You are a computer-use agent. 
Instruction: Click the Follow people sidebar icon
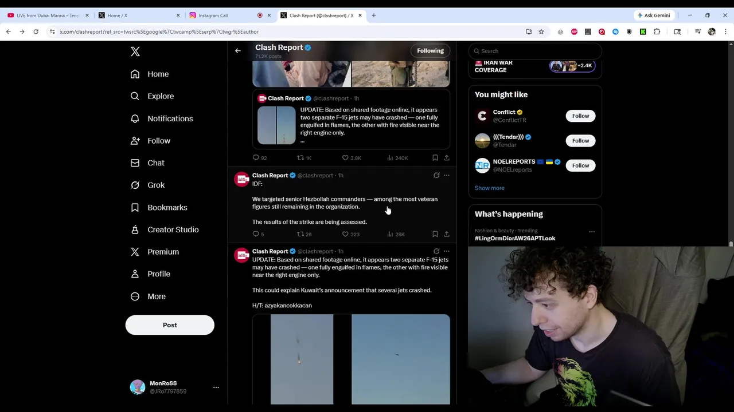click(x=135, y=141)
